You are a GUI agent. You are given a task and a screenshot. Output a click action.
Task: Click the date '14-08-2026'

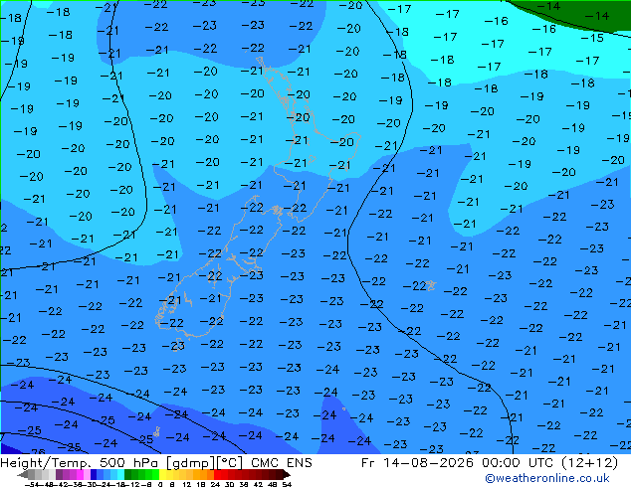(428, 463)
